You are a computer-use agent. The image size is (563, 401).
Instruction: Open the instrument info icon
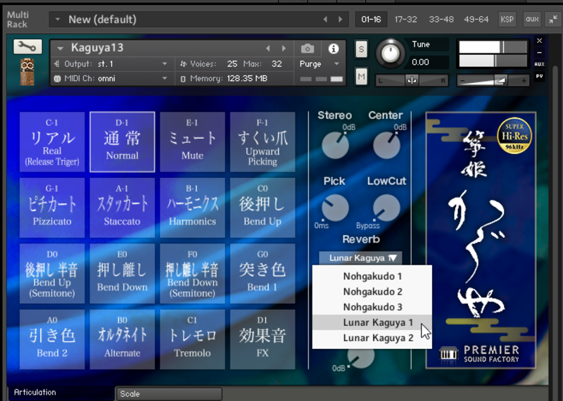coord(334,49)
